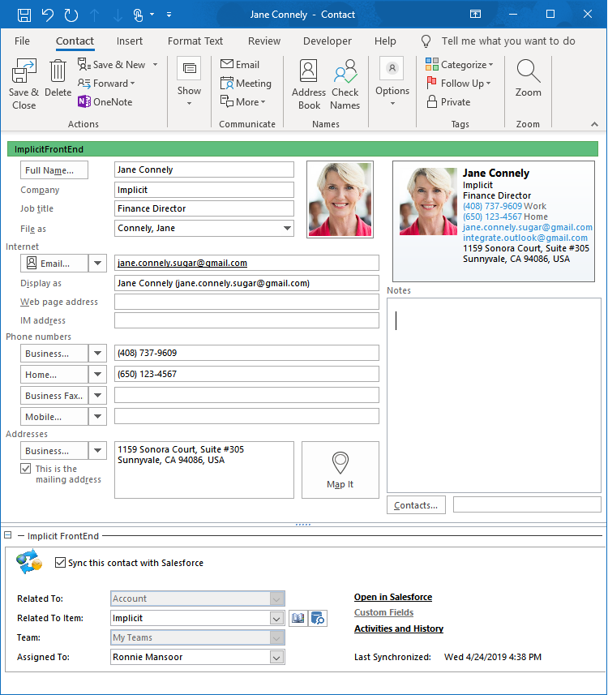The width and height of the screenshot is (608, 695).
Task: Run Check Names
Action: coord(345,73)
